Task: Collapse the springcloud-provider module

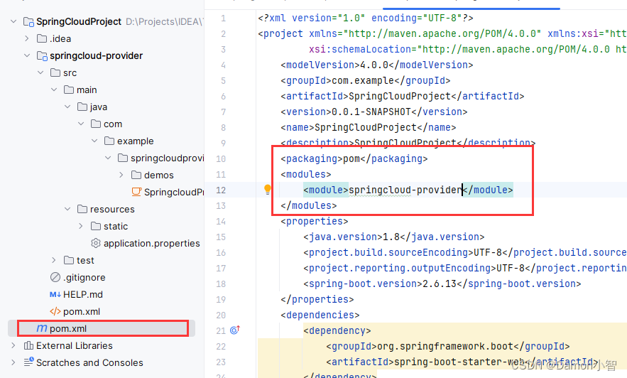Action: coord(27,55)
